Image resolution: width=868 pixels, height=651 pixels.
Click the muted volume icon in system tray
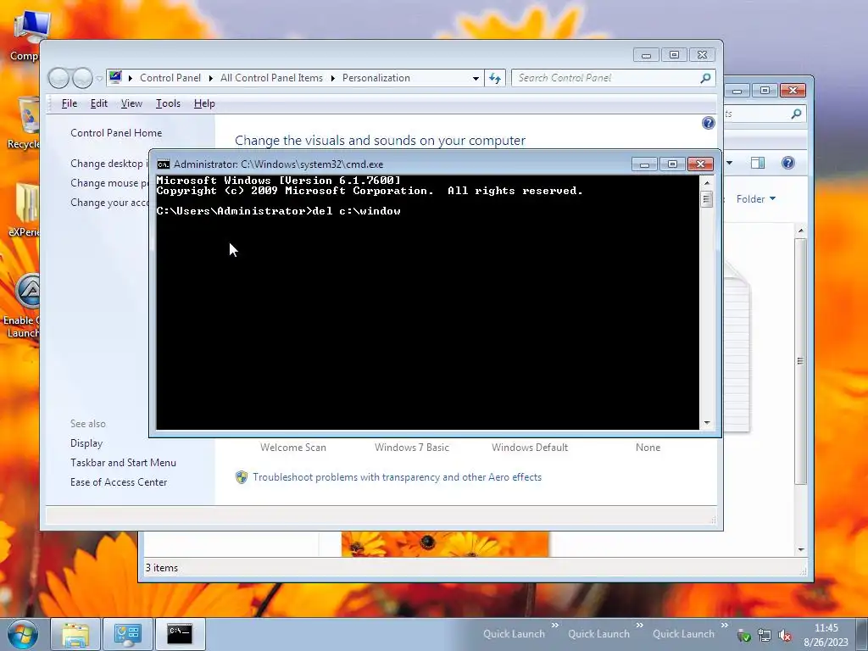coord(784,636)
